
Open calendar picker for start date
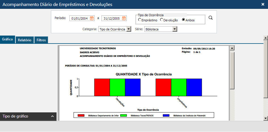tap(92, 18)
